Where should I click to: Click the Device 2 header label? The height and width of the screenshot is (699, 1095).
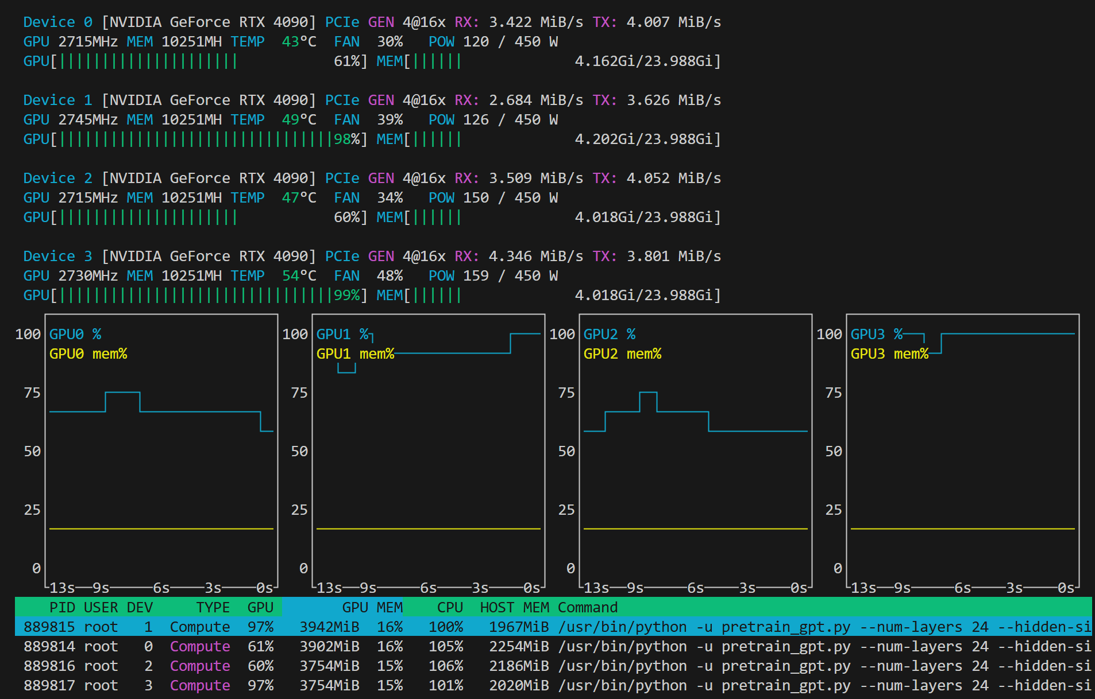coord(57,178)
